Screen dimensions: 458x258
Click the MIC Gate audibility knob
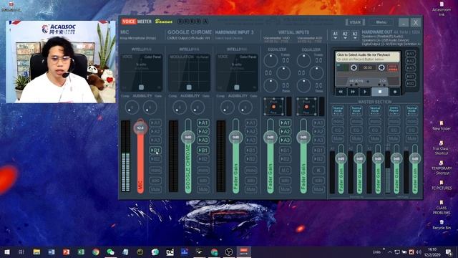(x=150, y=107)
